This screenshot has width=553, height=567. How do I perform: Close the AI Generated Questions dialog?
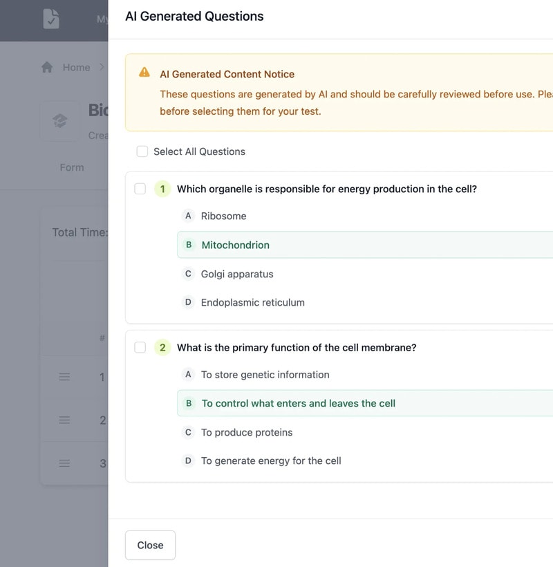[x=150, y=545]
